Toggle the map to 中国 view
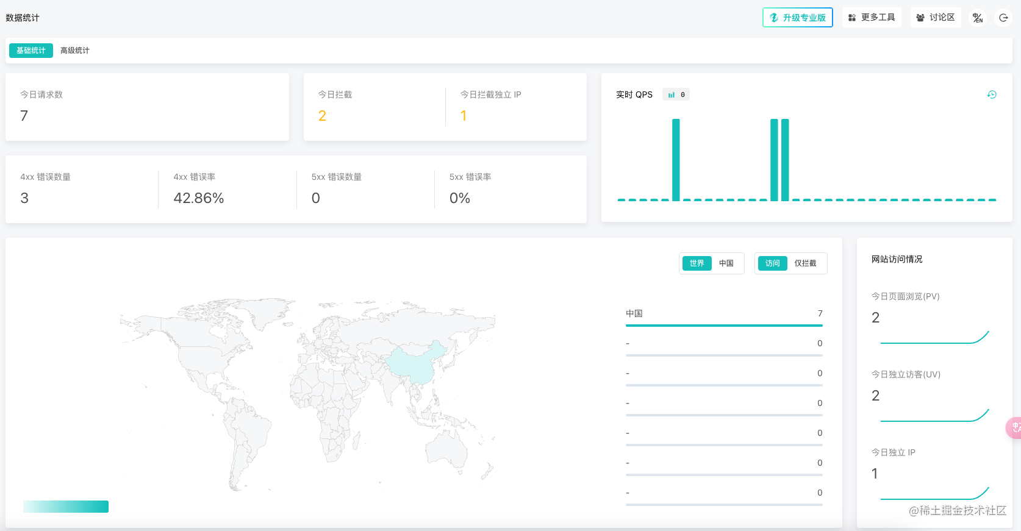1021x531 pixels. point(726,263)
